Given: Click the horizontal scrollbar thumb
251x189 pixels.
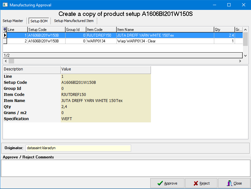Looking at the screenshot, I should [11, 61].
